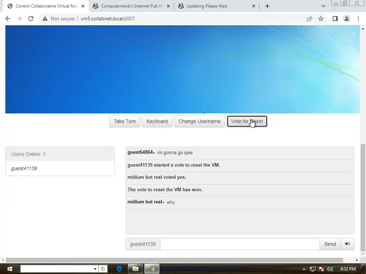Open the on-screen Keyboard button

(157, 121)
